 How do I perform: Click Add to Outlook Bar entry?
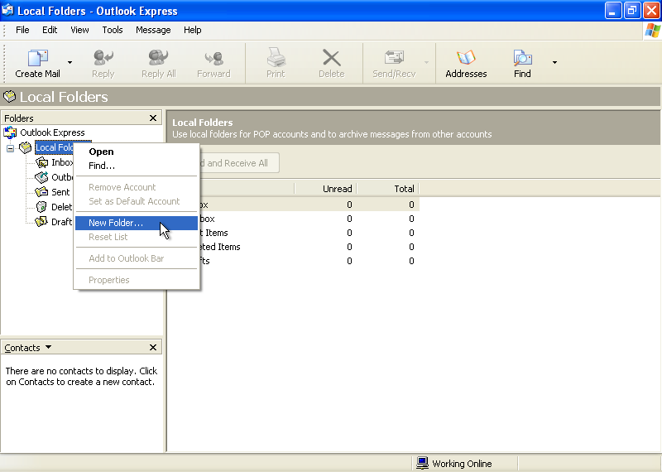137,258
